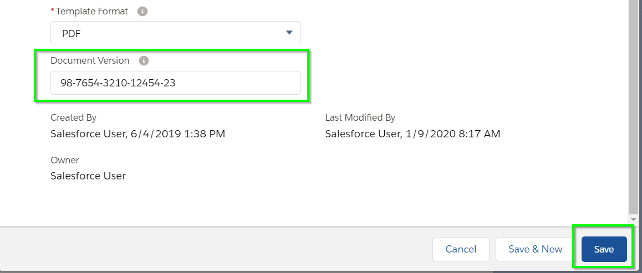Cancel the record edit dialog
The height and width of the screenshot is (273, 642).
pos(461,249)
